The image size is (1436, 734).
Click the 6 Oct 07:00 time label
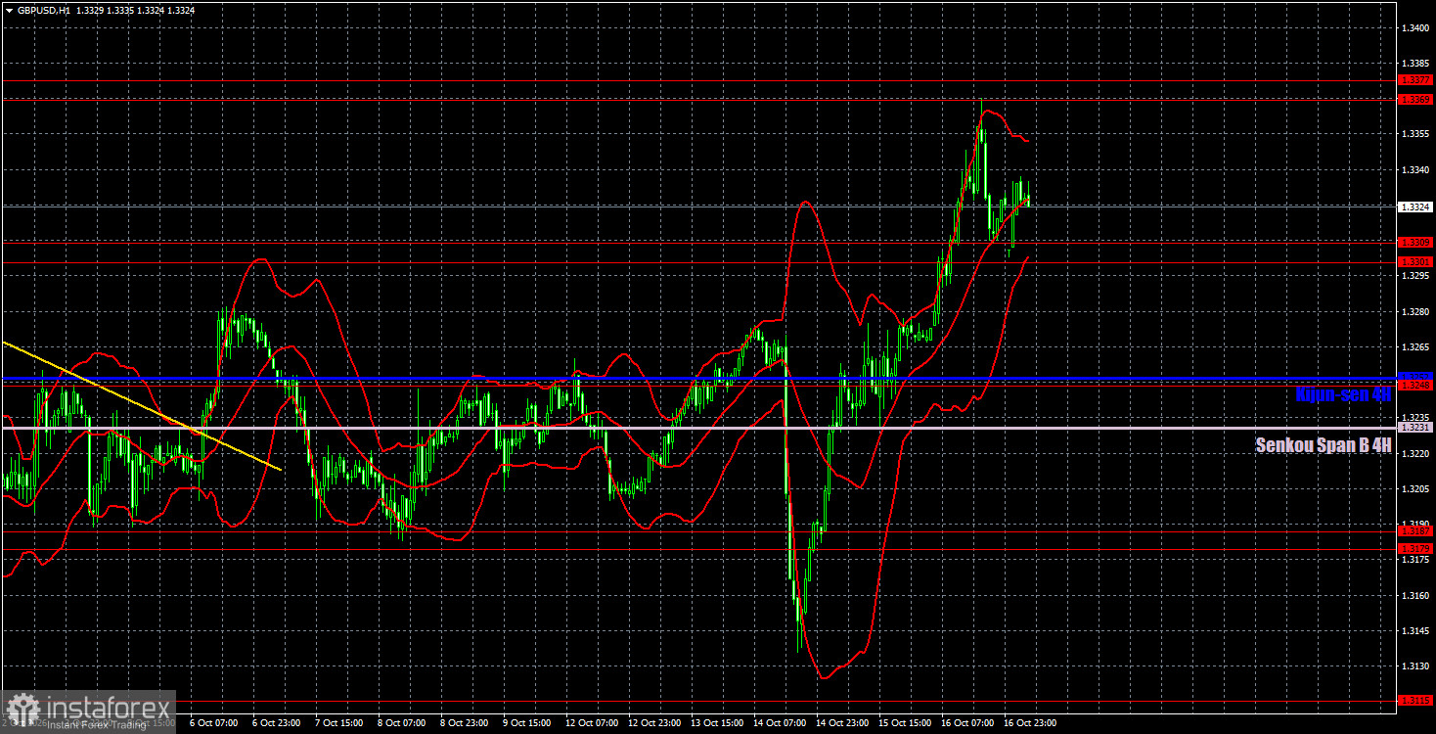click(212, 723)
